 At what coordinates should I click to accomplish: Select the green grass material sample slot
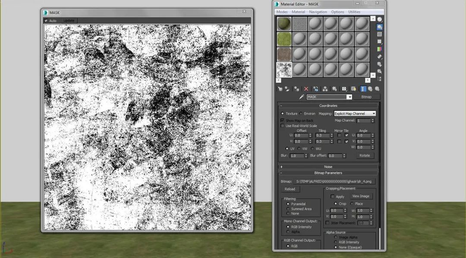tap(283, 39)
